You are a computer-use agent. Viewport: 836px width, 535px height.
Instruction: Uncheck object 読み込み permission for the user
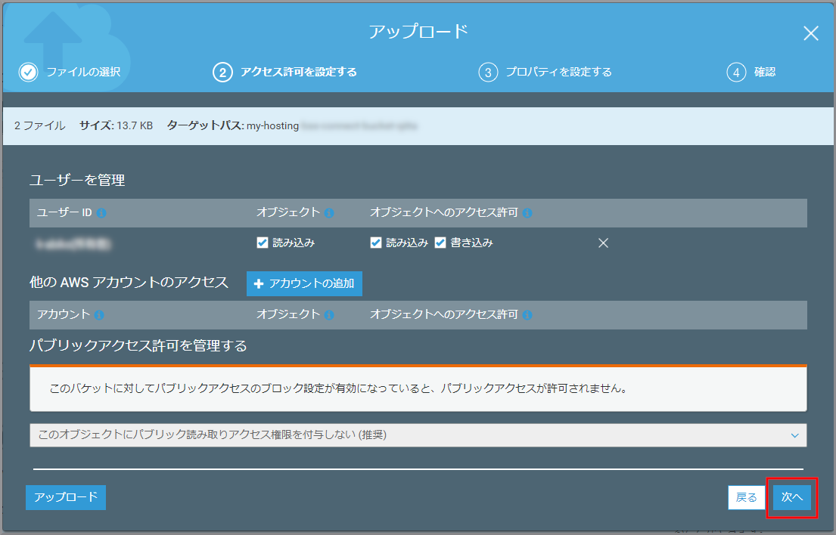[263, 243]
